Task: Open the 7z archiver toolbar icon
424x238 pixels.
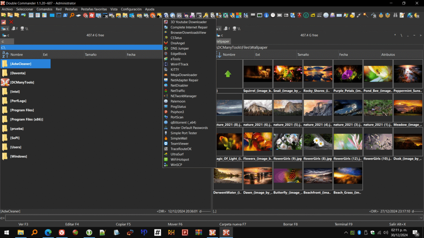Action: 286,15
